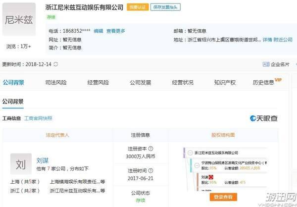Click the 浙江（共2家）row
The height and width of the screenshot is (207, 297).
point(25,191)
